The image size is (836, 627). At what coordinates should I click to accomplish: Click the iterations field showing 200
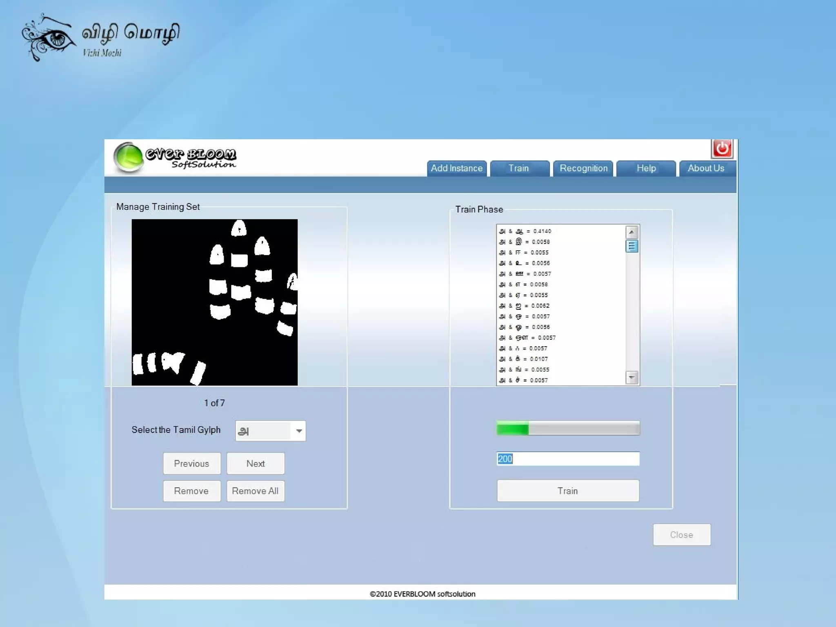point(567,459)
